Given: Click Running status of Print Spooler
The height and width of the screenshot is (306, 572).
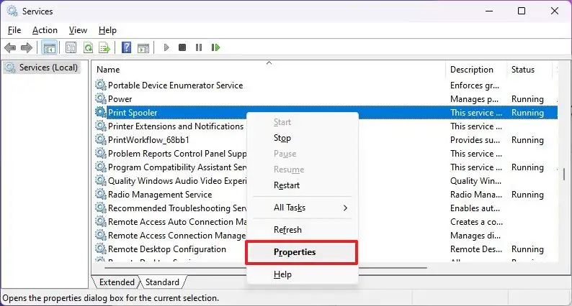Looking at the screenshot, I should 527,113.
